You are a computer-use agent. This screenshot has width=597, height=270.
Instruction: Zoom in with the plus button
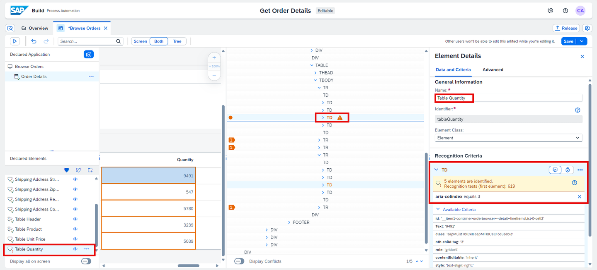point(214,57)
